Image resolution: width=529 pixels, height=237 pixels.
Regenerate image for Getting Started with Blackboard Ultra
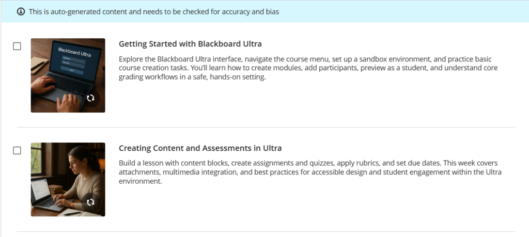[90, 98]
